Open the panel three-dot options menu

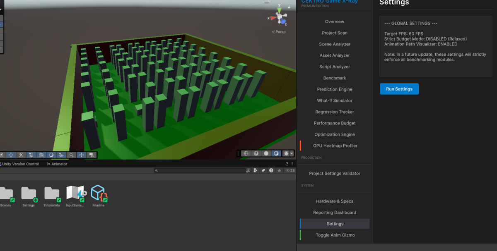292,164
